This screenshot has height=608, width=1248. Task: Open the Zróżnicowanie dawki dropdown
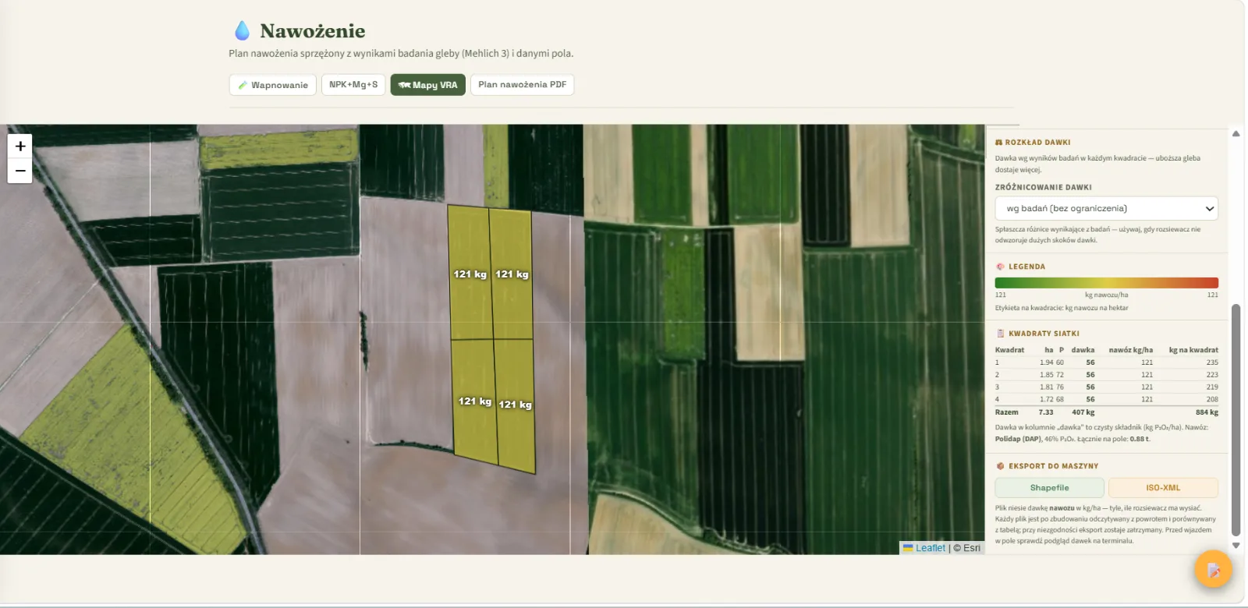click(1106, 208)
